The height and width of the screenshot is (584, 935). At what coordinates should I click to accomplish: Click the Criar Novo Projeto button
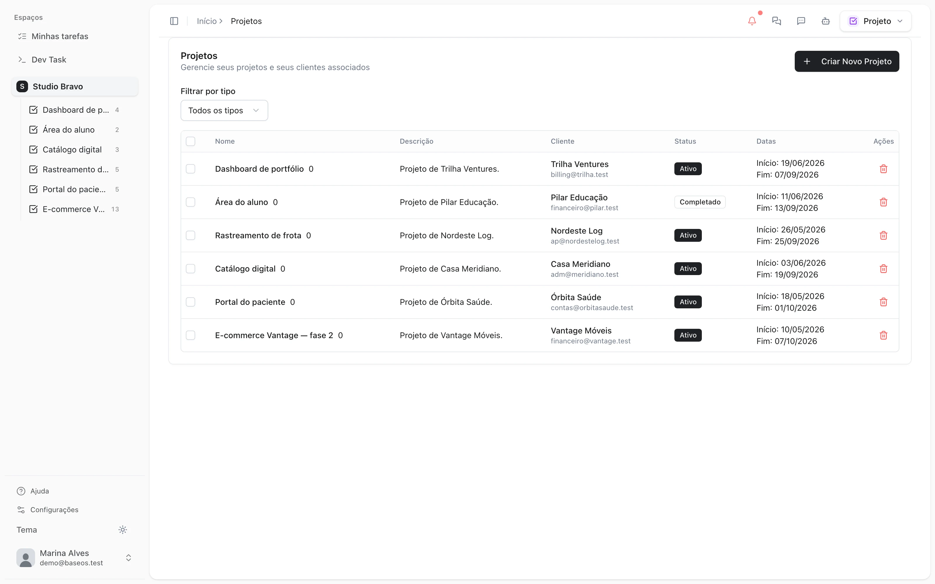pos(846,61)
